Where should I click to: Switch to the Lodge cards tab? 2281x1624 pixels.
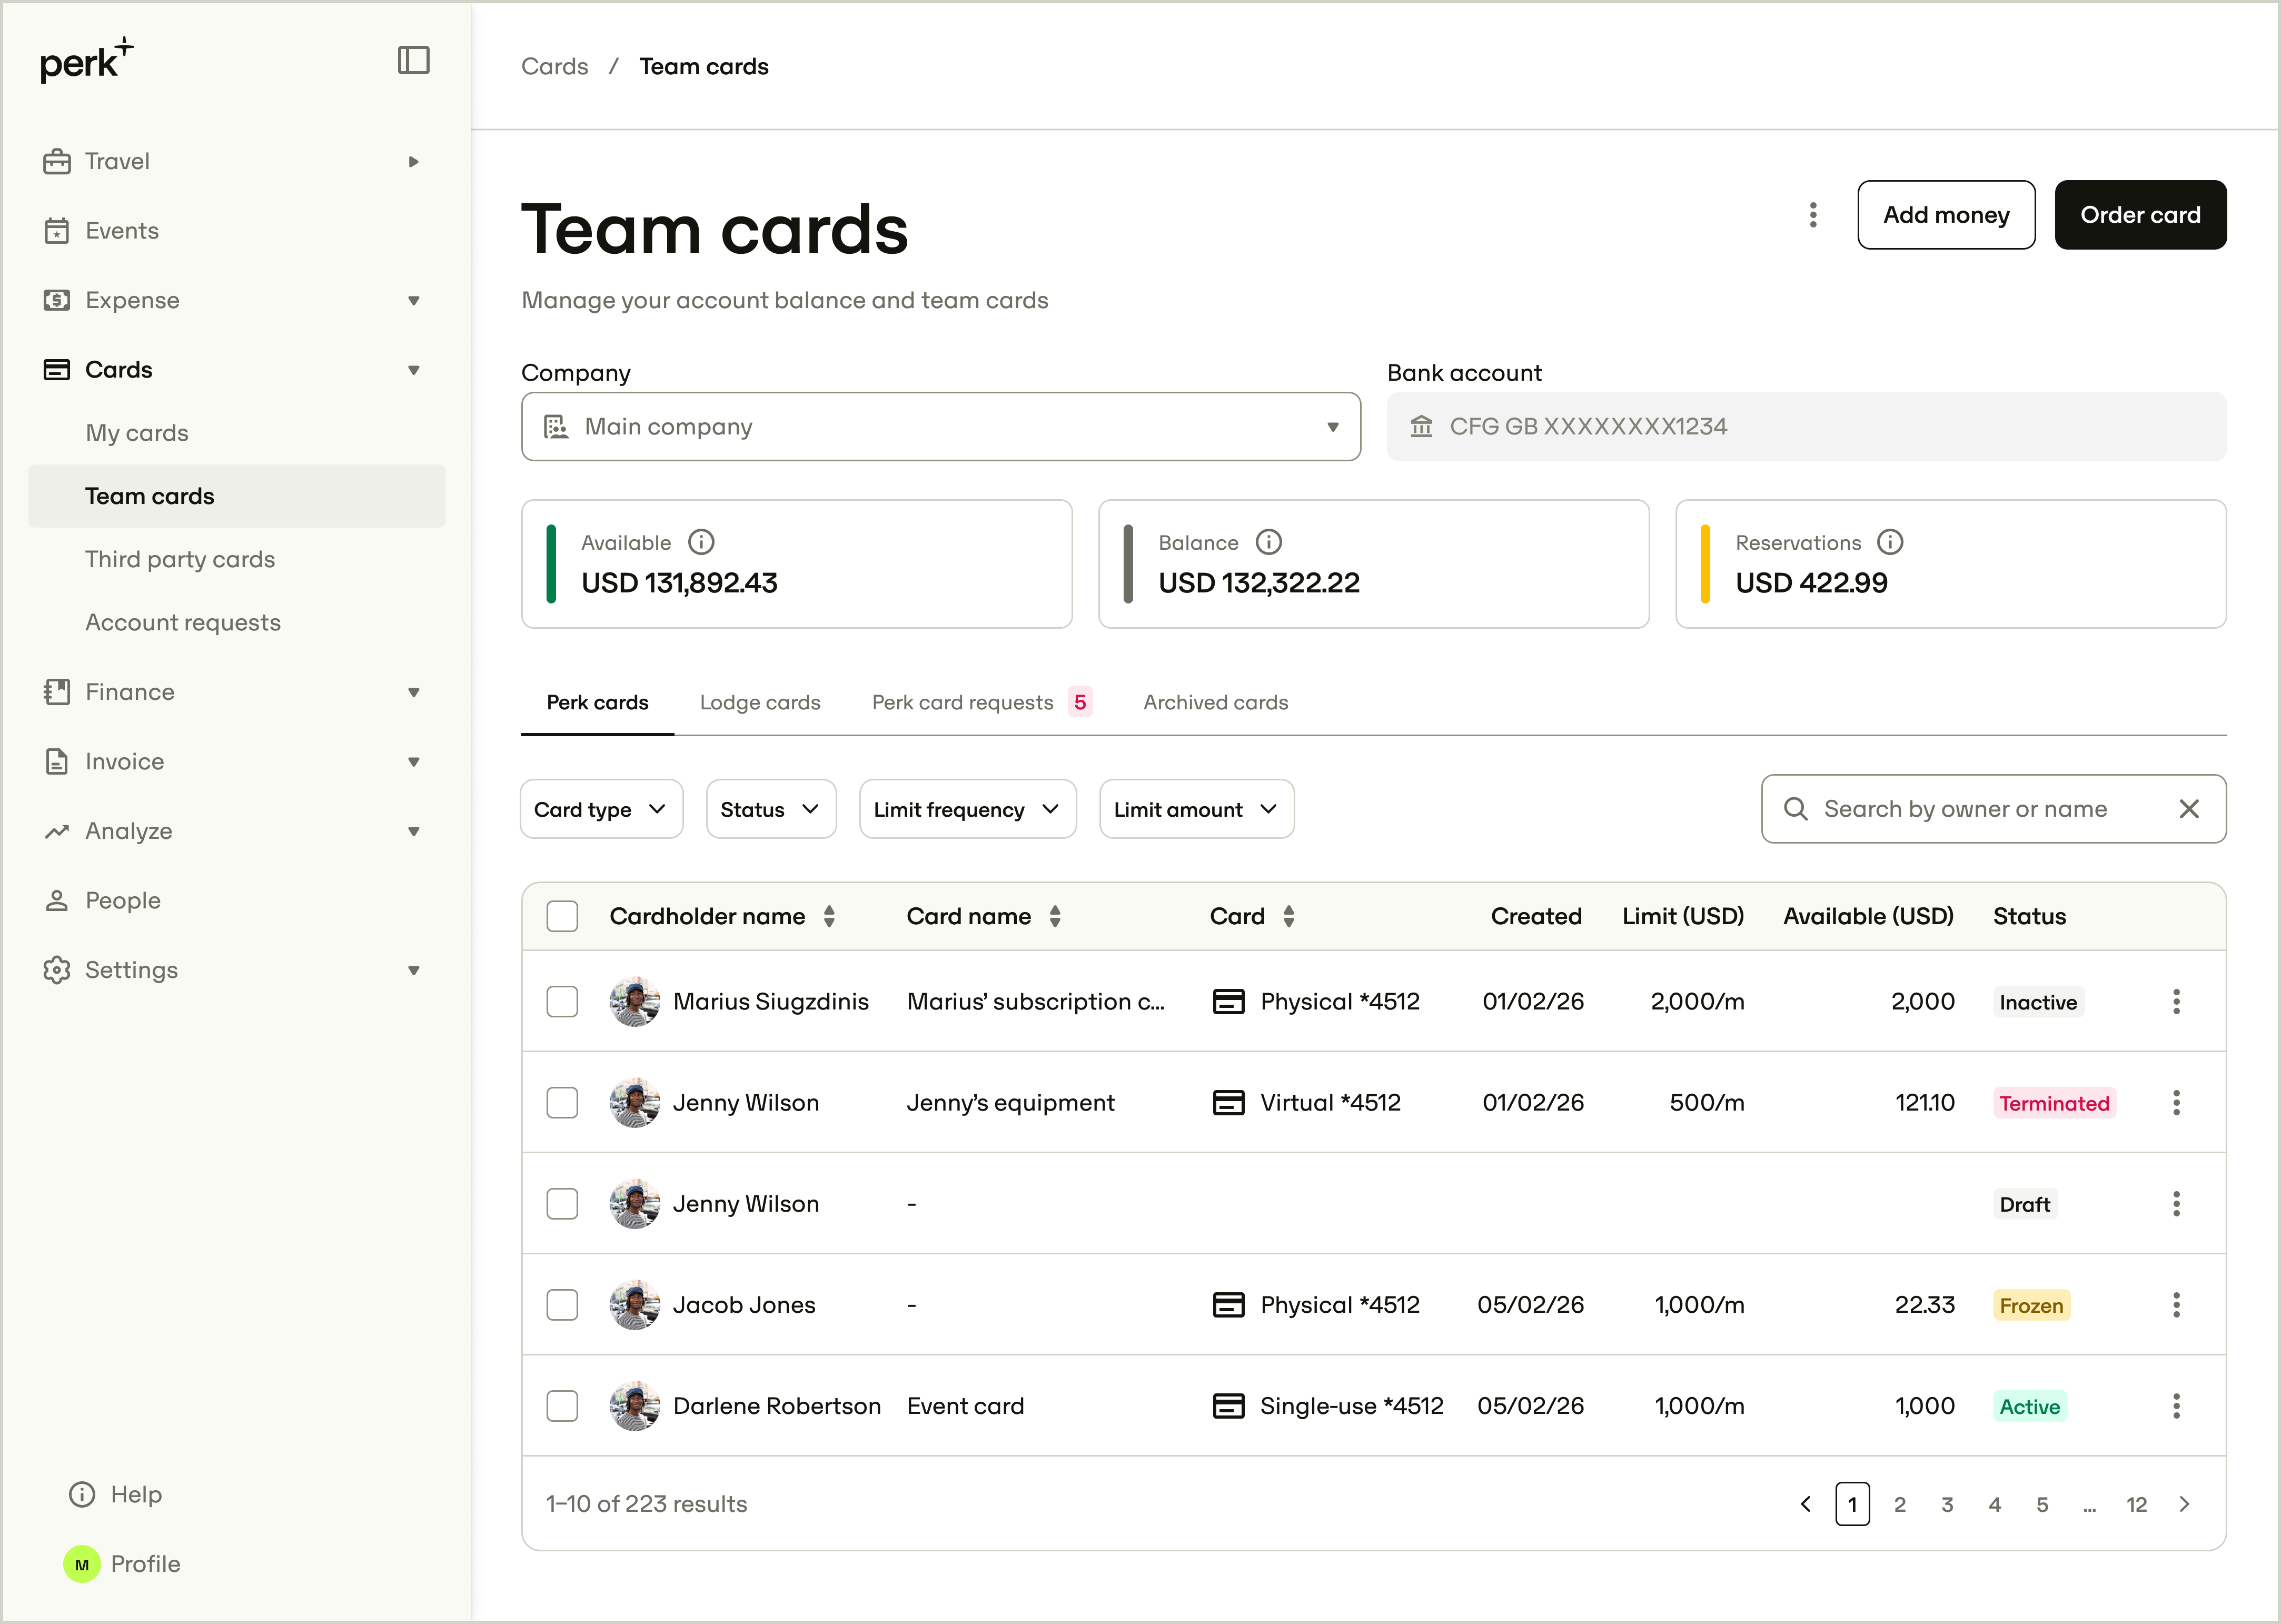click(x=760, y=702)
